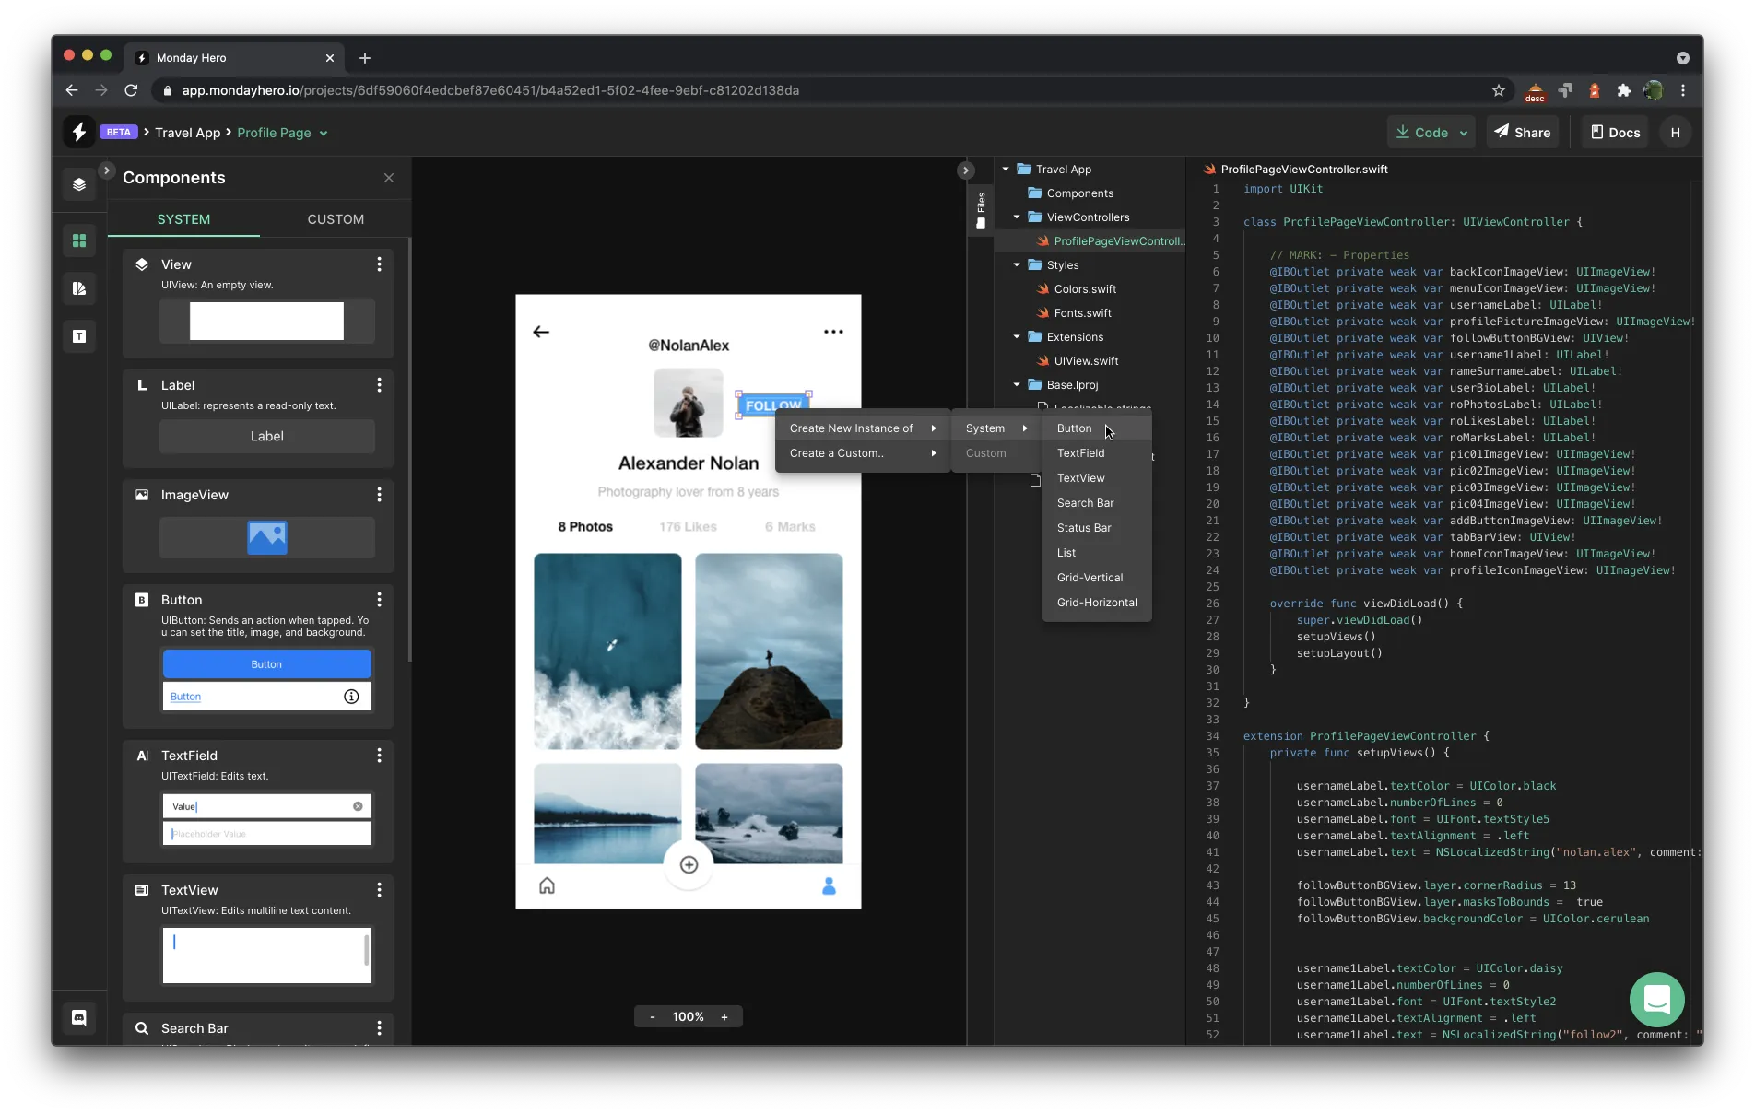Viewport: 1755px width, 1114px height.
Task: Open the Styles swatch icon in sidebar
Action: click(x=79, y=288)
